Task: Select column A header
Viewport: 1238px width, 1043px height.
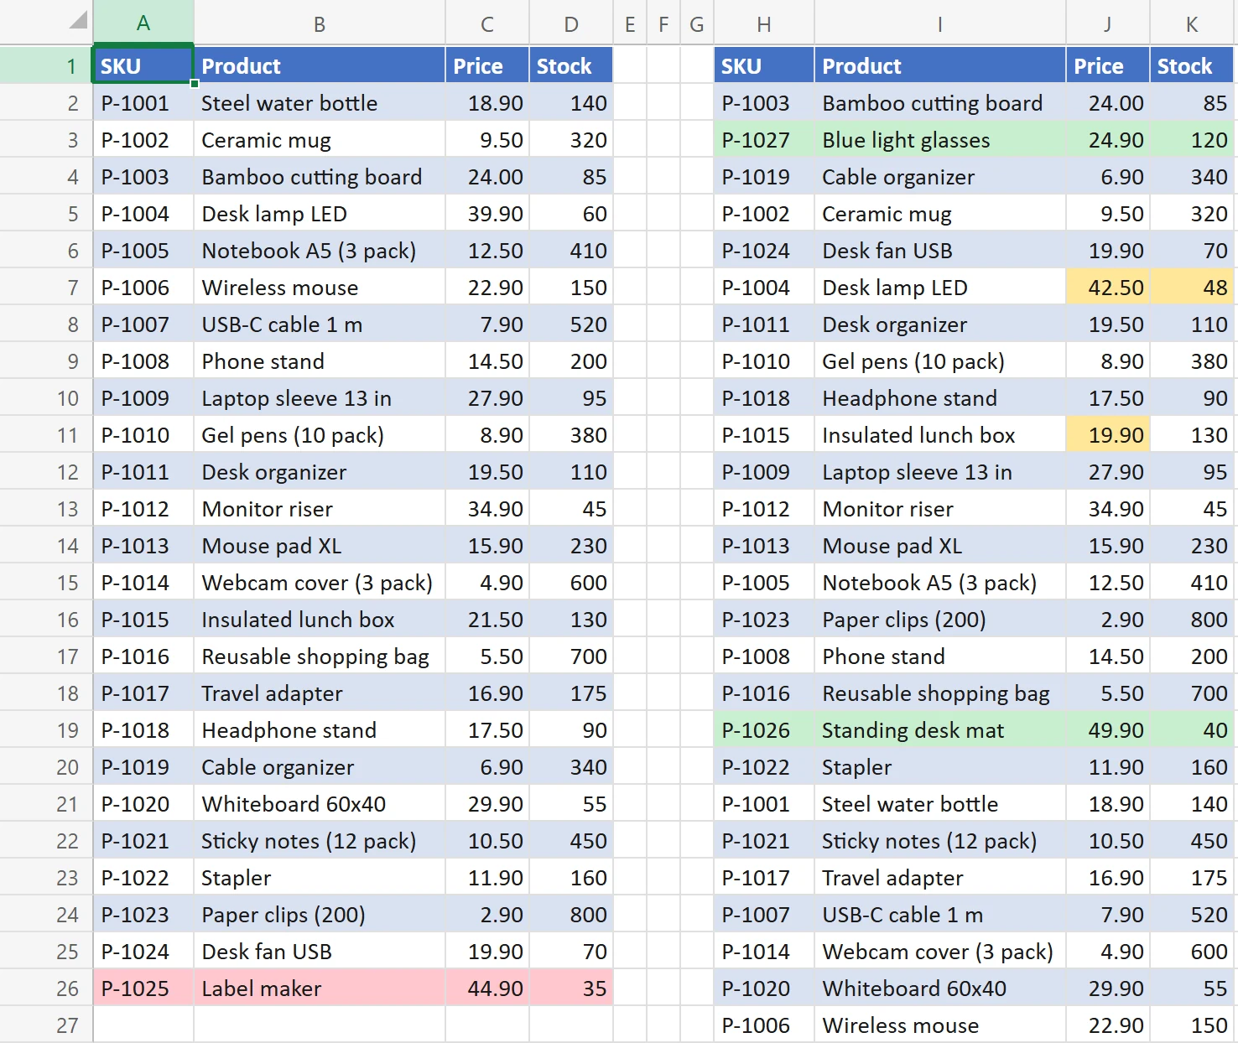Action: pos(143,23)
